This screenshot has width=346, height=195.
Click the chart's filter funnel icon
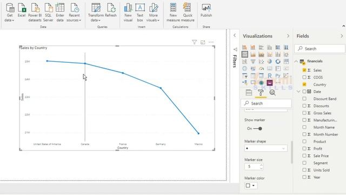point(194,42)
